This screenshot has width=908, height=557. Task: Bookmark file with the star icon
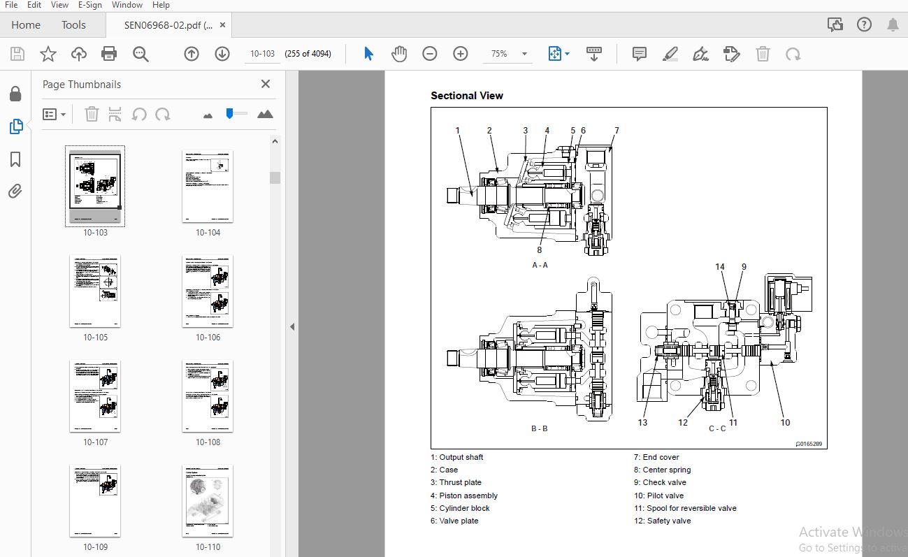(48, 54)
